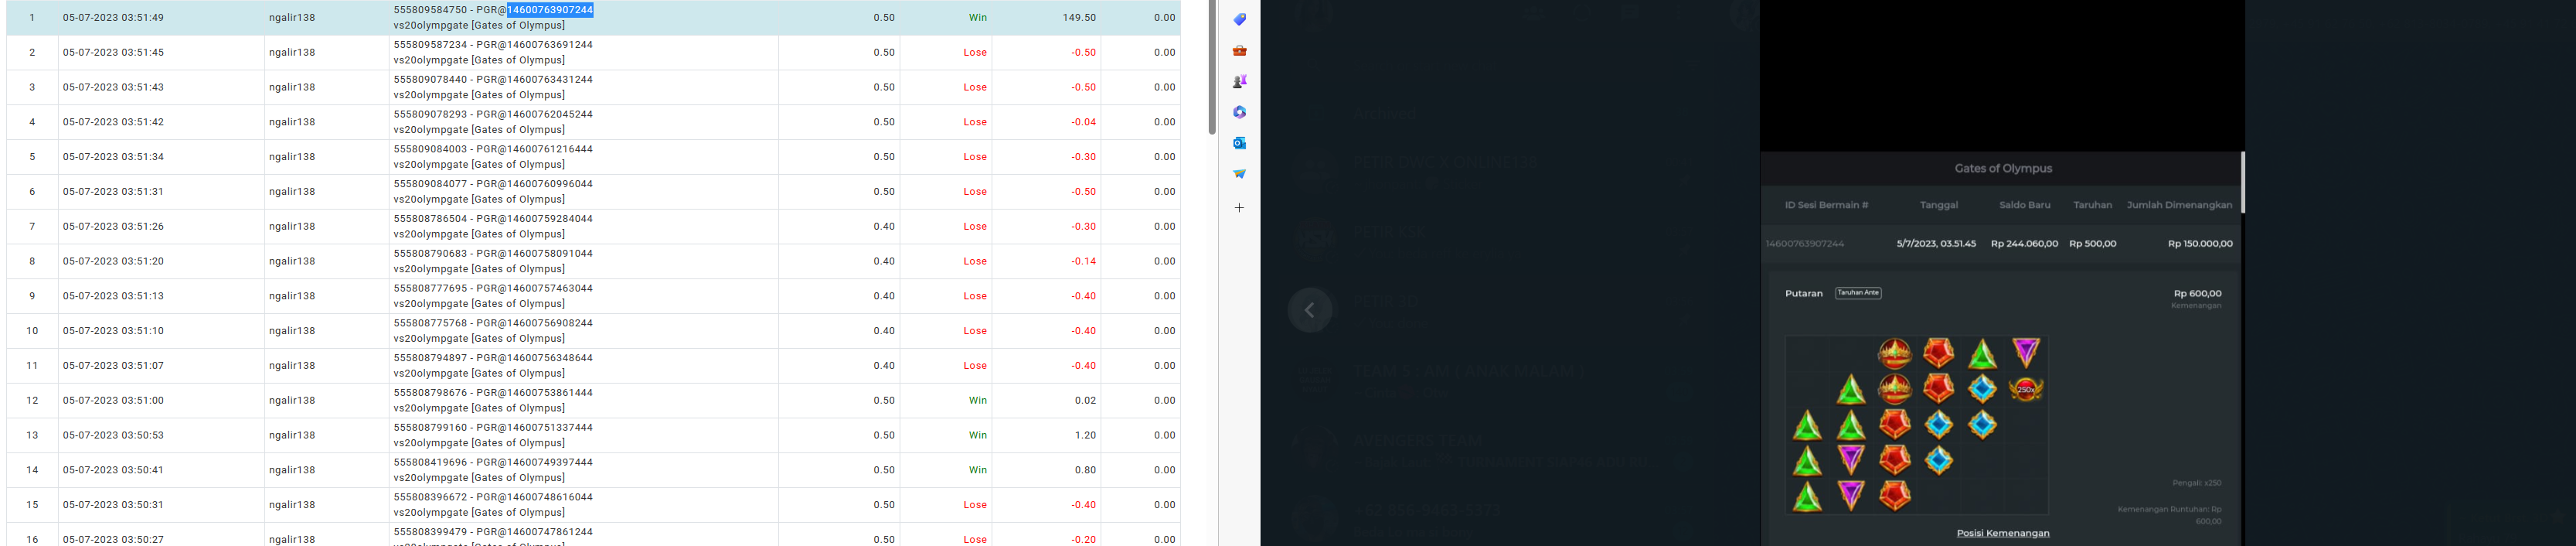Click the 0.40 bet value in row 7

[x=884, y=227]
